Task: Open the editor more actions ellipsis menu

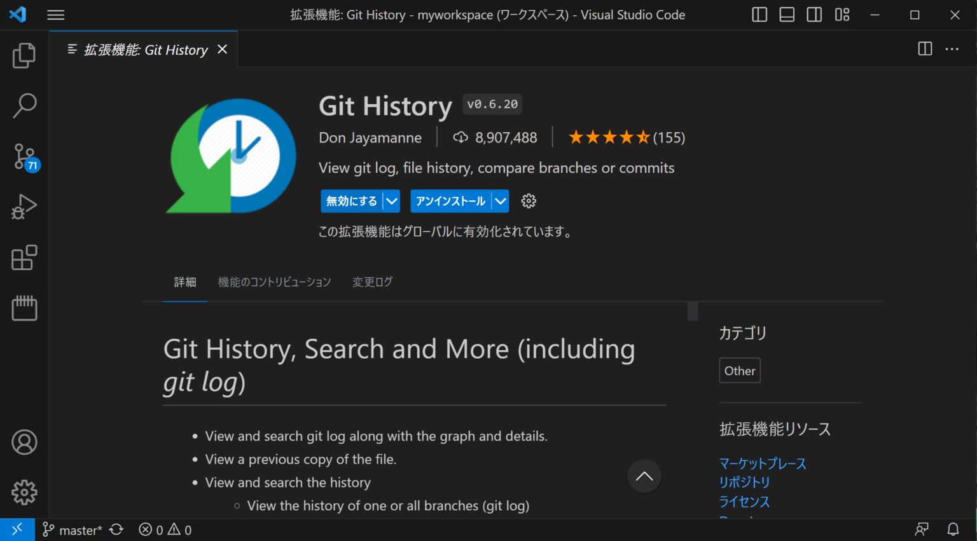Action: [x=952, y=49]
